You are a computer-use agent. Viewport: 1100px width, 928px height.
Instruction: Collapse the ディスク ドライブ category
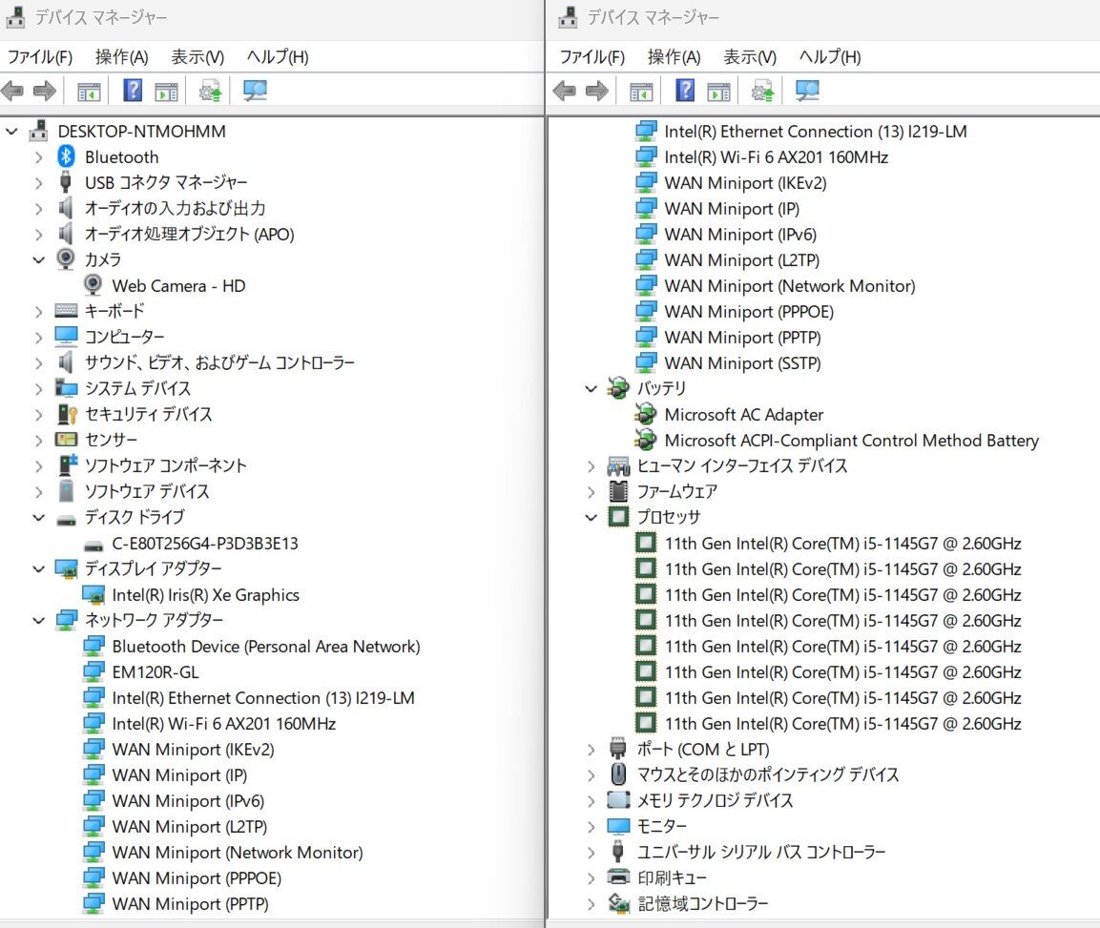pos(38,518)
